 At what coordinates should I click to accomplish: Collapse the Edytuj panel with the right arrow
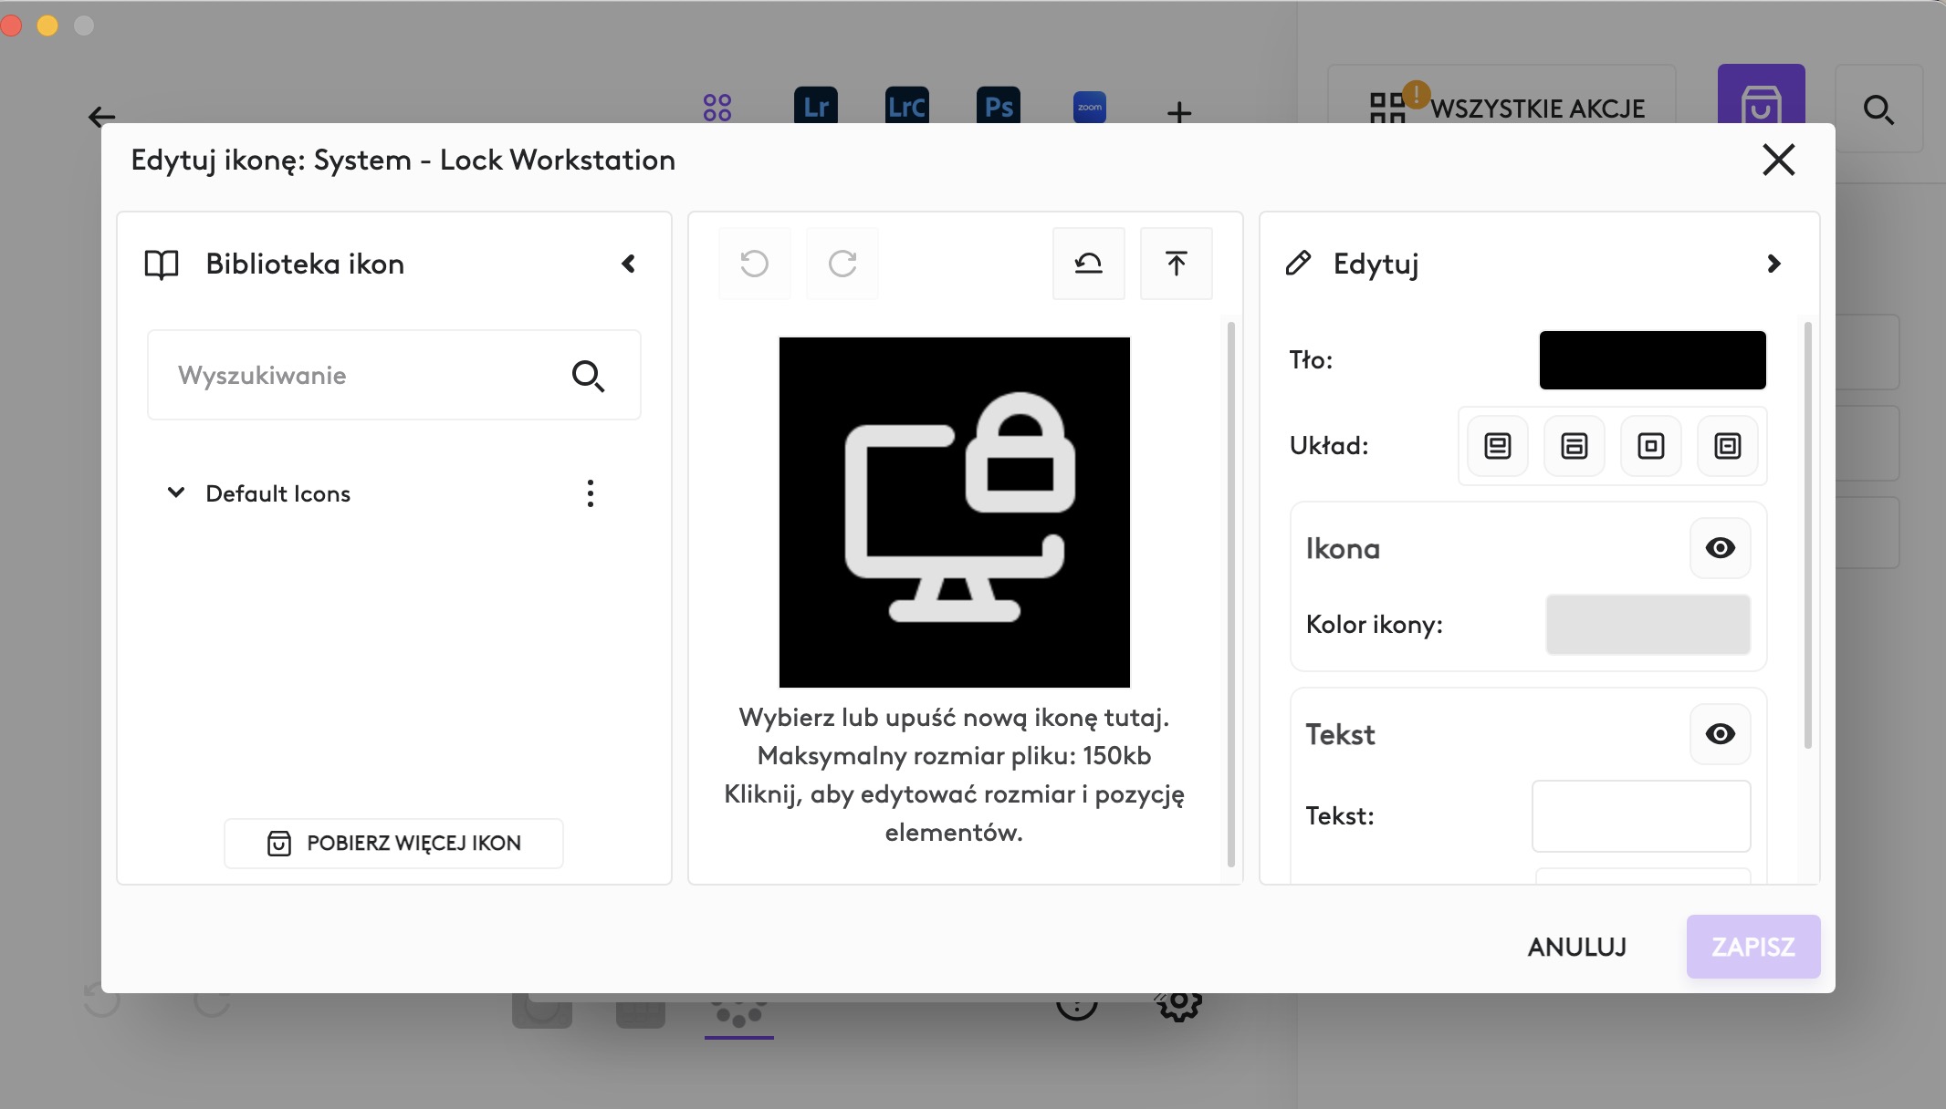[1773, 264]
